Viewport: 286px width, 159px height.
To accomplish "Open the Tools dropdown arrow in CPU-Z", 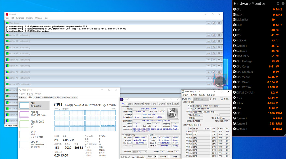I will [x=156, y=157].
